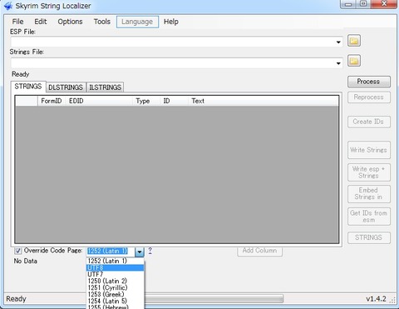Image resolution: width=399 pixels, height=309 pixels.
Task: Select UTF8 code page option
Action: coord(116,267)
